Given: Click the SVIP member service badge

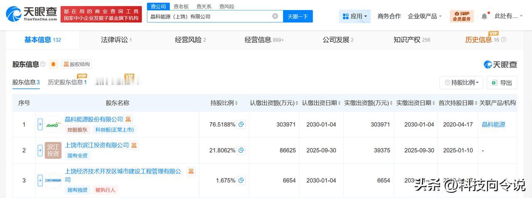Looking at the screenshot, I should [x=462, y=16].
